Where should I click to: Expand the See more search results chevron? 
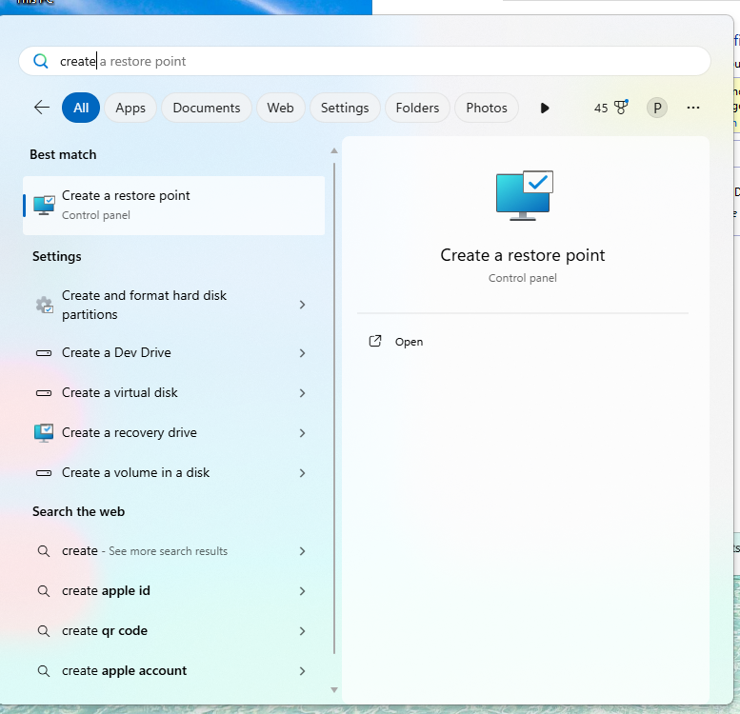point(303,551)
